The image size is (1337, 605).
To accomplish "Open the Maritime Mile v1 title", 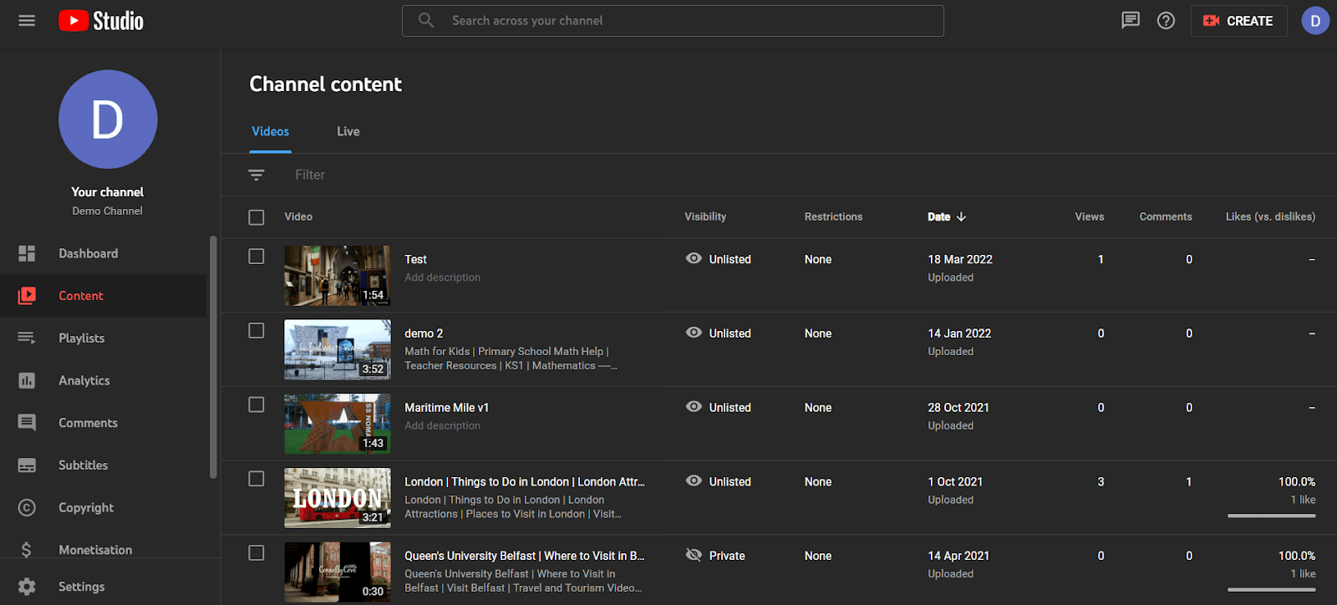I will (x=447, y=408).
